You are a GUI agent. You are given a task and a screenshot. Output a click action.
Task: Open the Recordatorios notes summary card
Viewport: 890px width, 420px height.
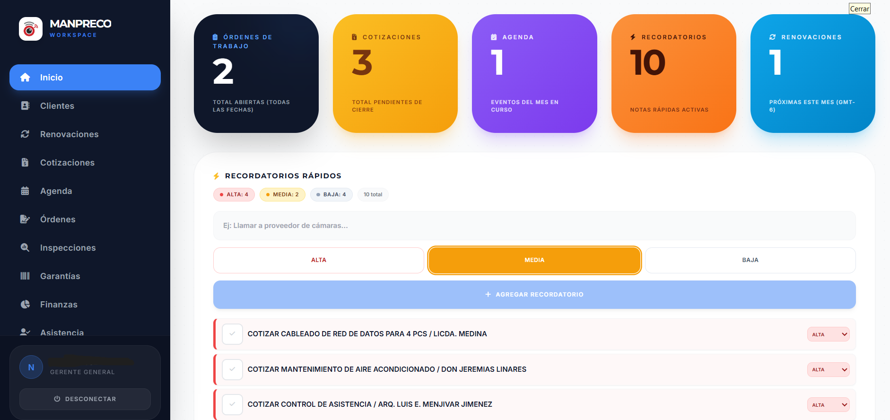[674, 73]
